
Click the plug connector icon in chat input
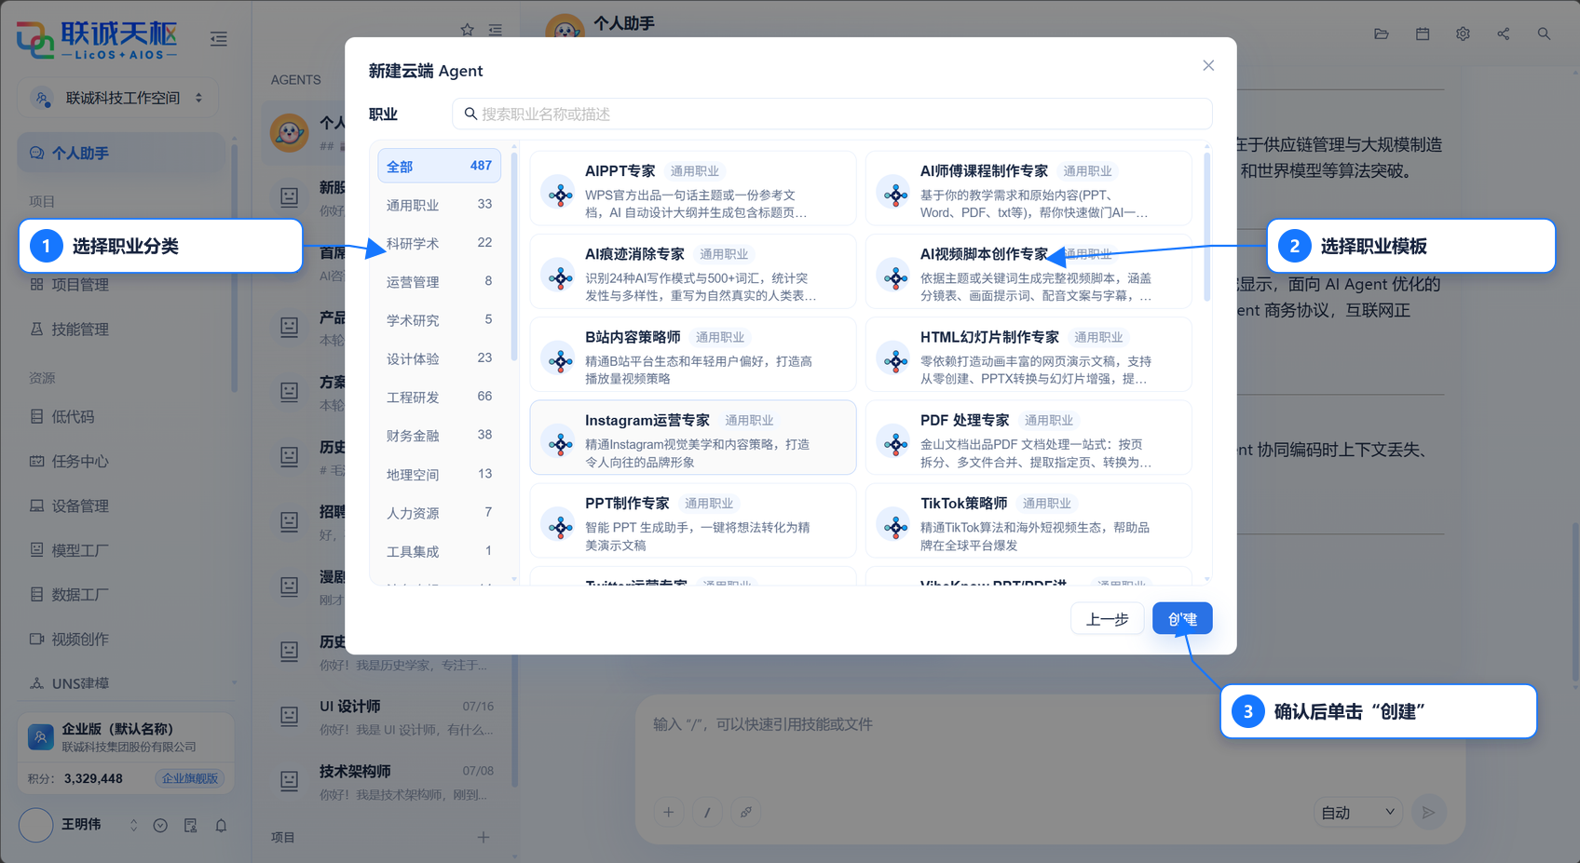click(746, 813)
